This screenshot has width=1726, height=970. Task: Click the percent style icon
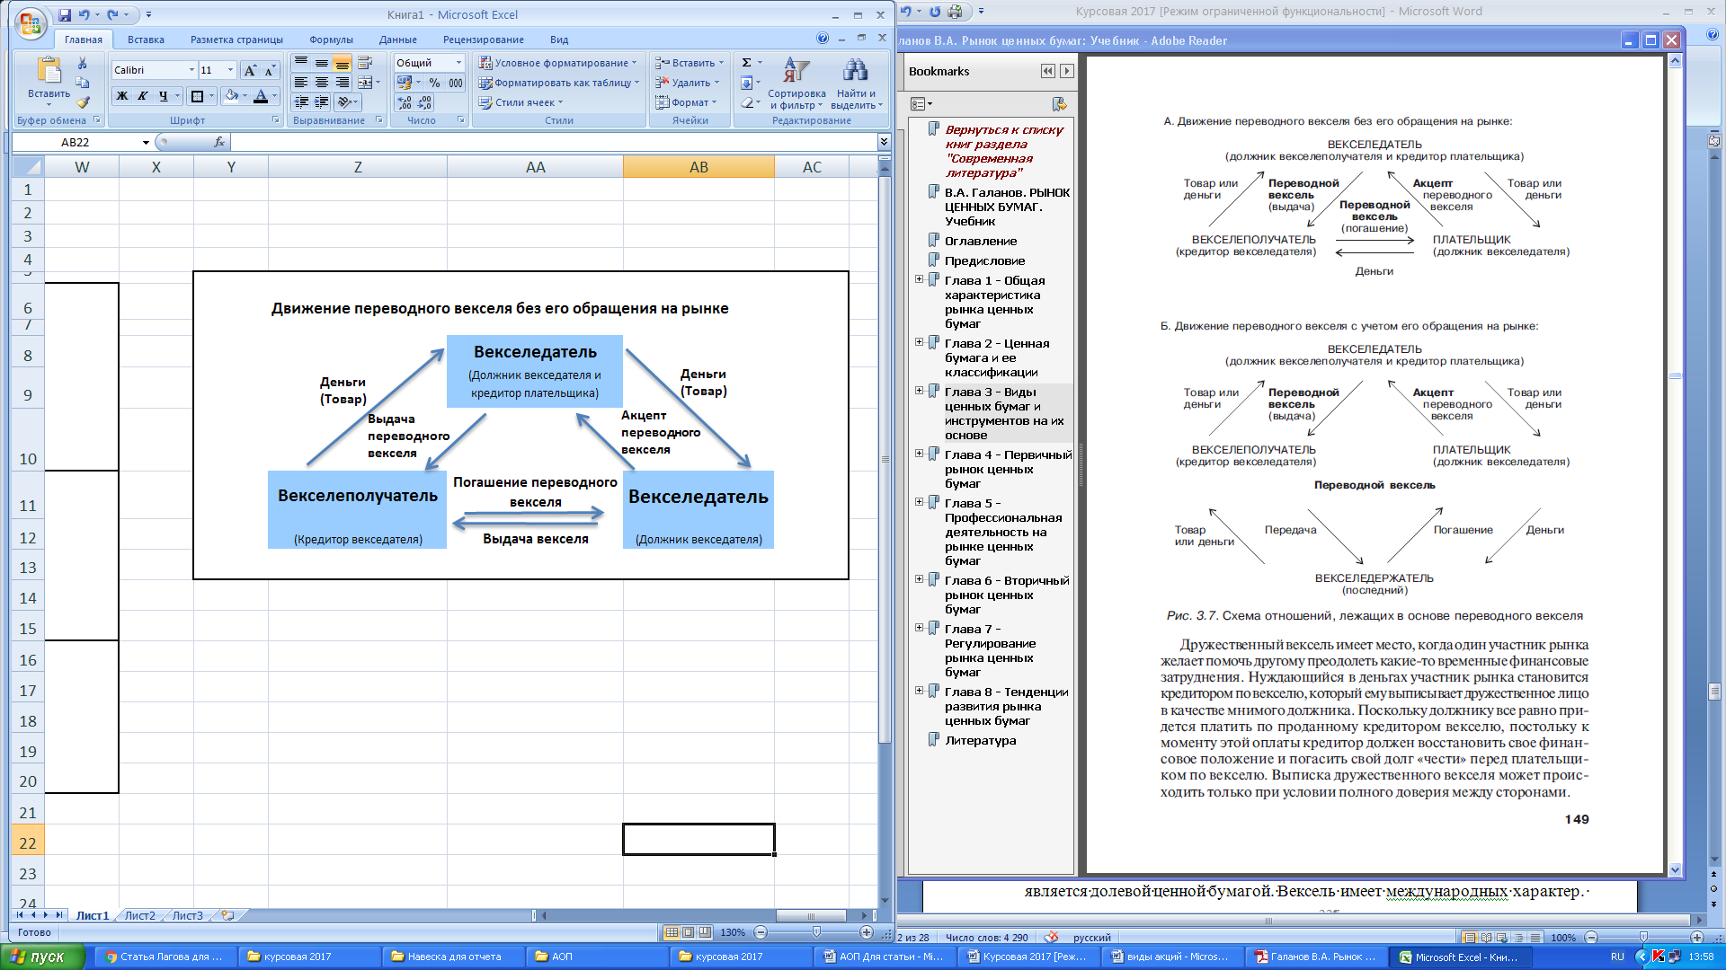pos(434,83)
